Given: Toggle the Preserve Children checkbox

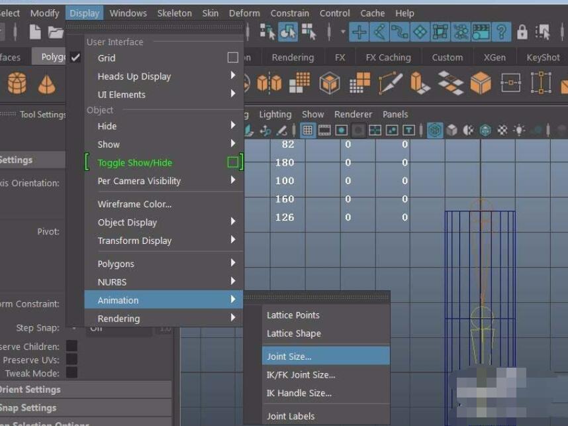Looking at the screenshot, I should coord(71,346).
